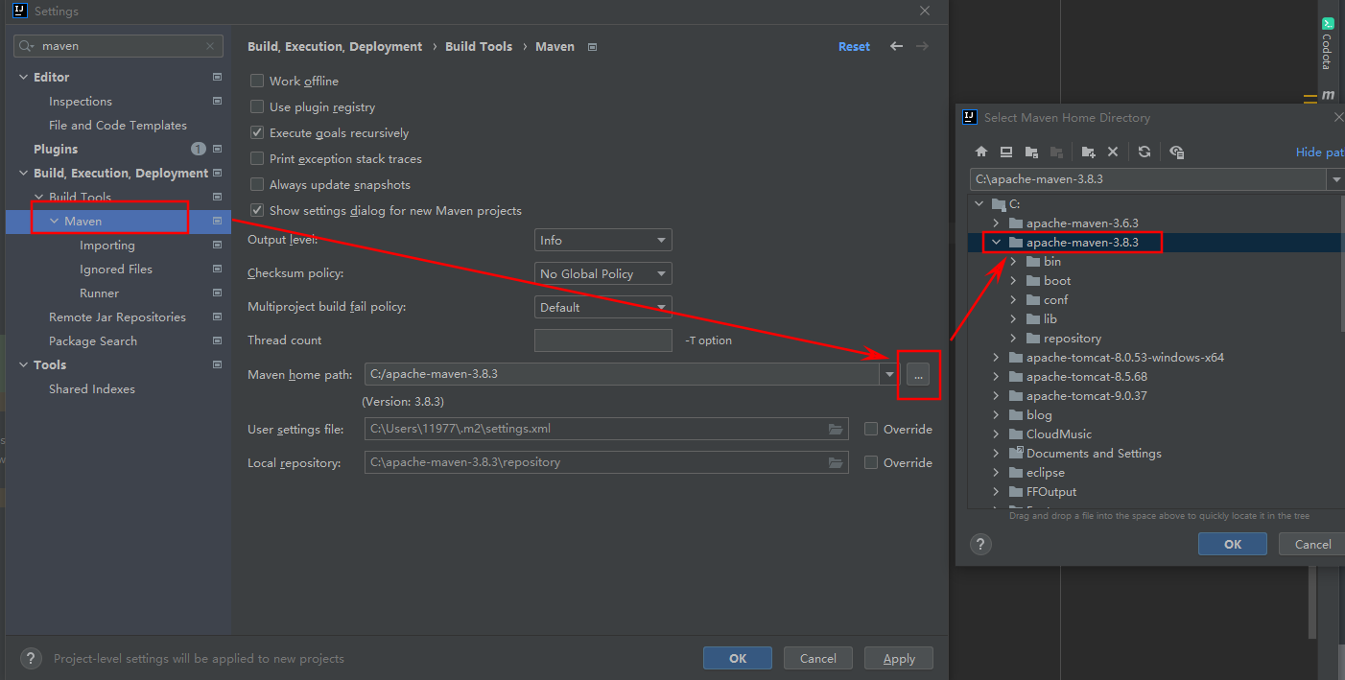Enable Always update snapshots
1345x680 pixels.
(x=257, y=184)
